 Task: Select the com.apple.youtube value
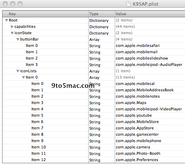coord(134,115)
